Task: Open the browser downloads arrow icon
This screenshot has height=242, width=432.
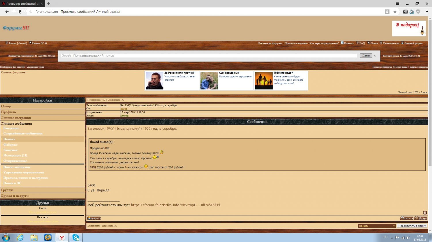Action: point(427,12)
